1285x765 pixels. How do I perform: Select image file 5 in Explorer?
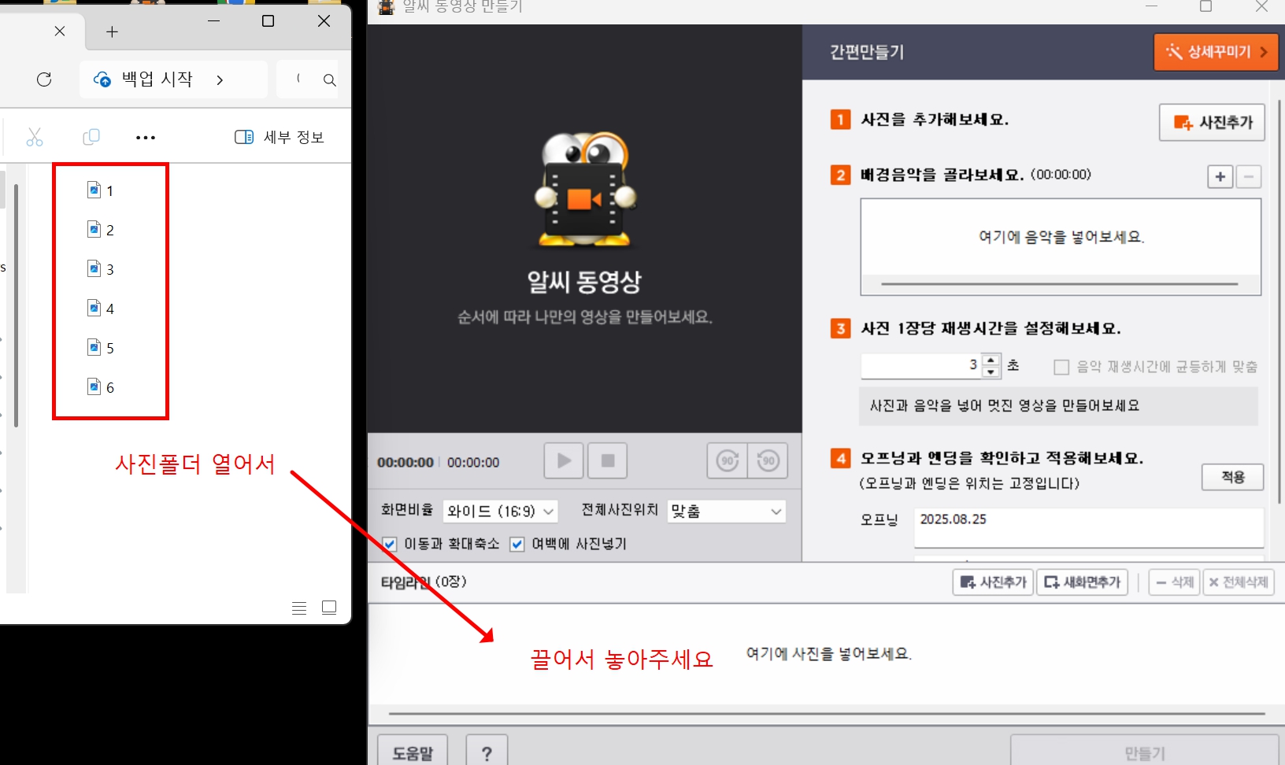coord(101,348)
